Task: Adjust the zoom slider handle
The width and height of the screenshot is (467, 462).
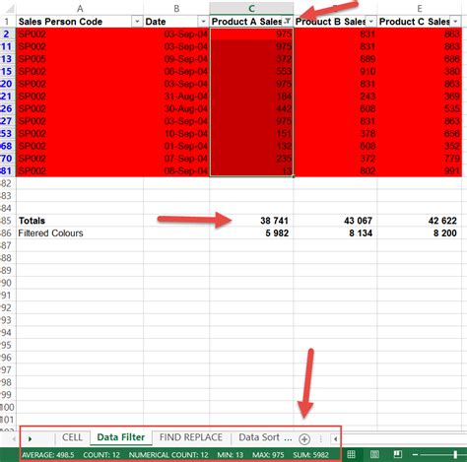Action: (455, 455)
